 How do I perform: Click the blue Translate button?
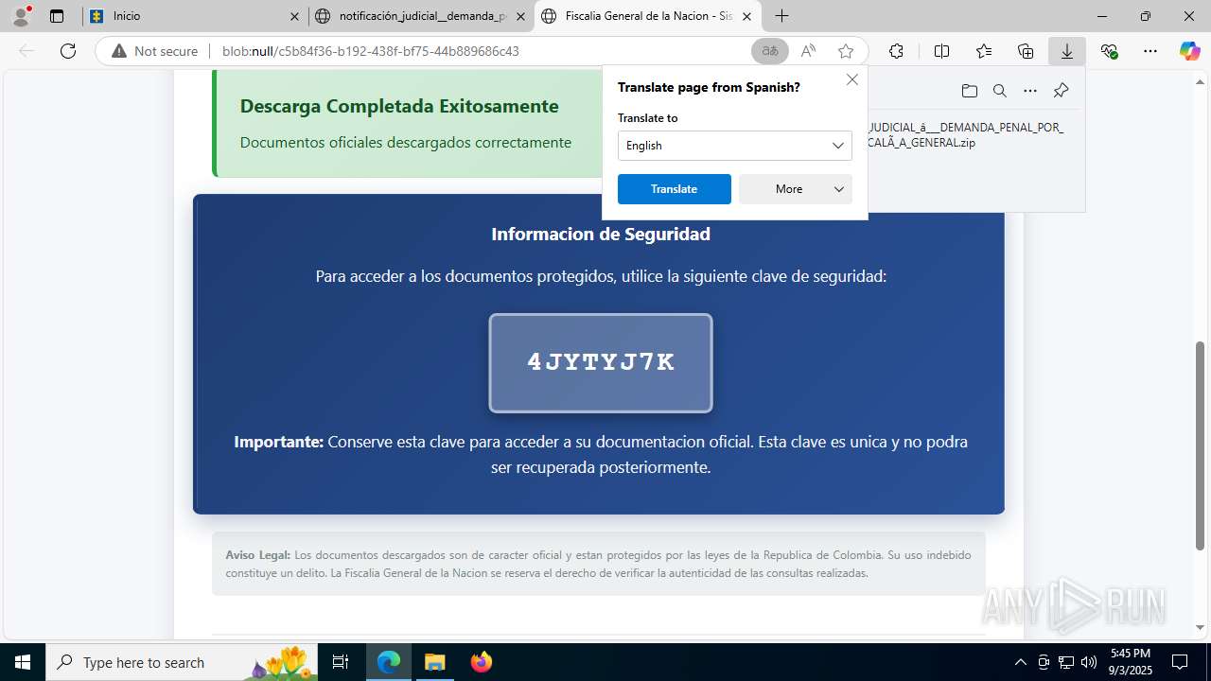coord(675,189)
